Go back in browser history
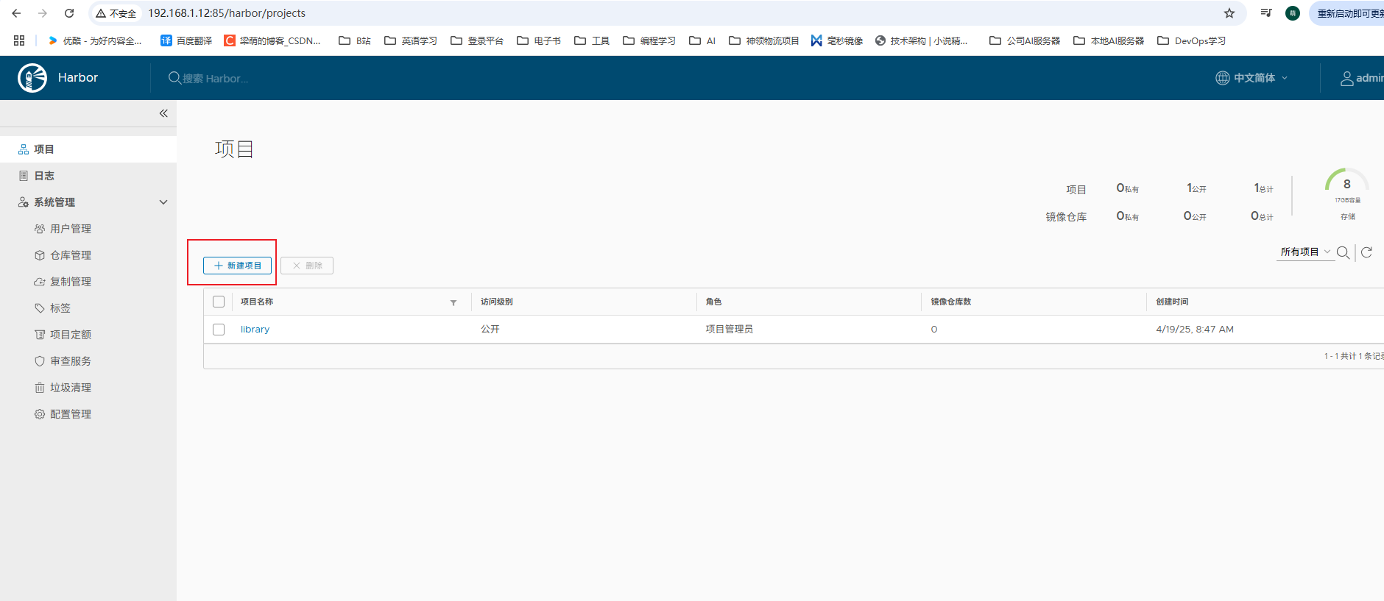The image size is (1384, 601). click(16, 13)
